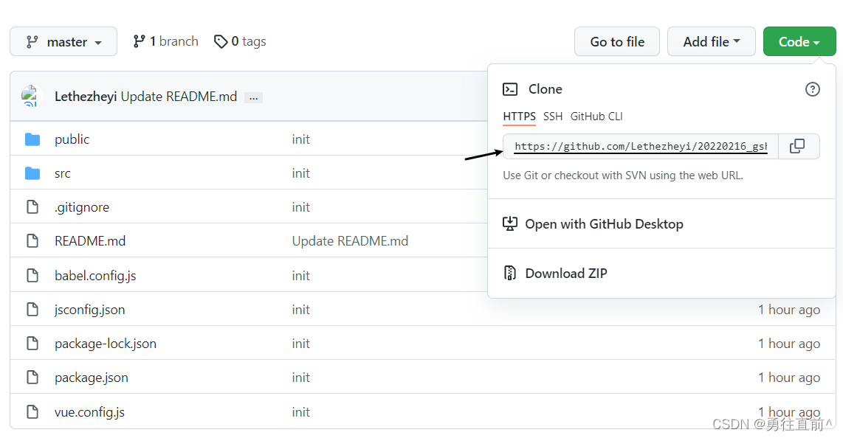The height and width of the screenshot is (438, 843).
Task: Open the master branch dropdown
Action: [x=63, y=42]
